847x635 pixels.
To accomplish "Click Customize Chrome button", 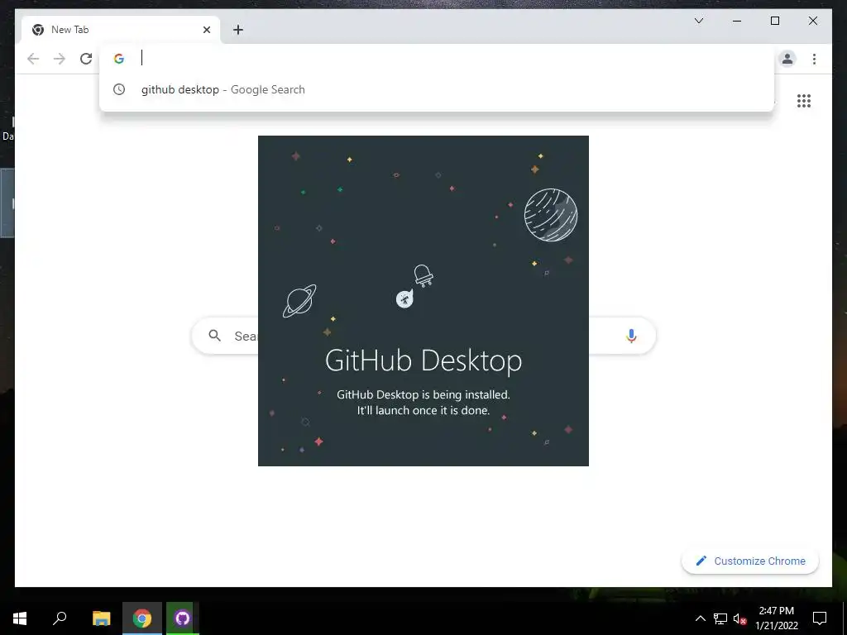I will tap(750, 561).
